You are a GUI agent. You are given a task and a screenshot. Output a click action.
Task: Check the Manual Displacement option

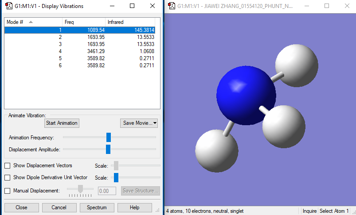[8, 191]
